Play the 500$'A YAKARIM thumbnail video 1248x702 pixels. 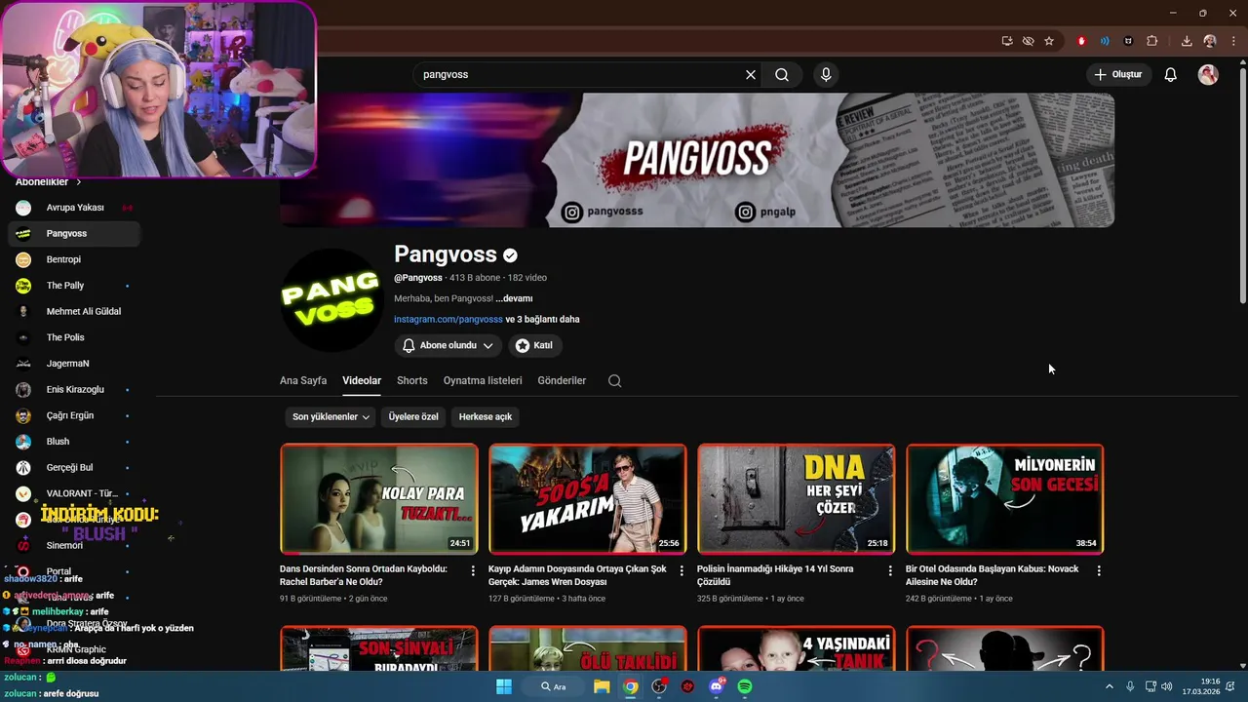pyautogui.click(x=588, y=499)
